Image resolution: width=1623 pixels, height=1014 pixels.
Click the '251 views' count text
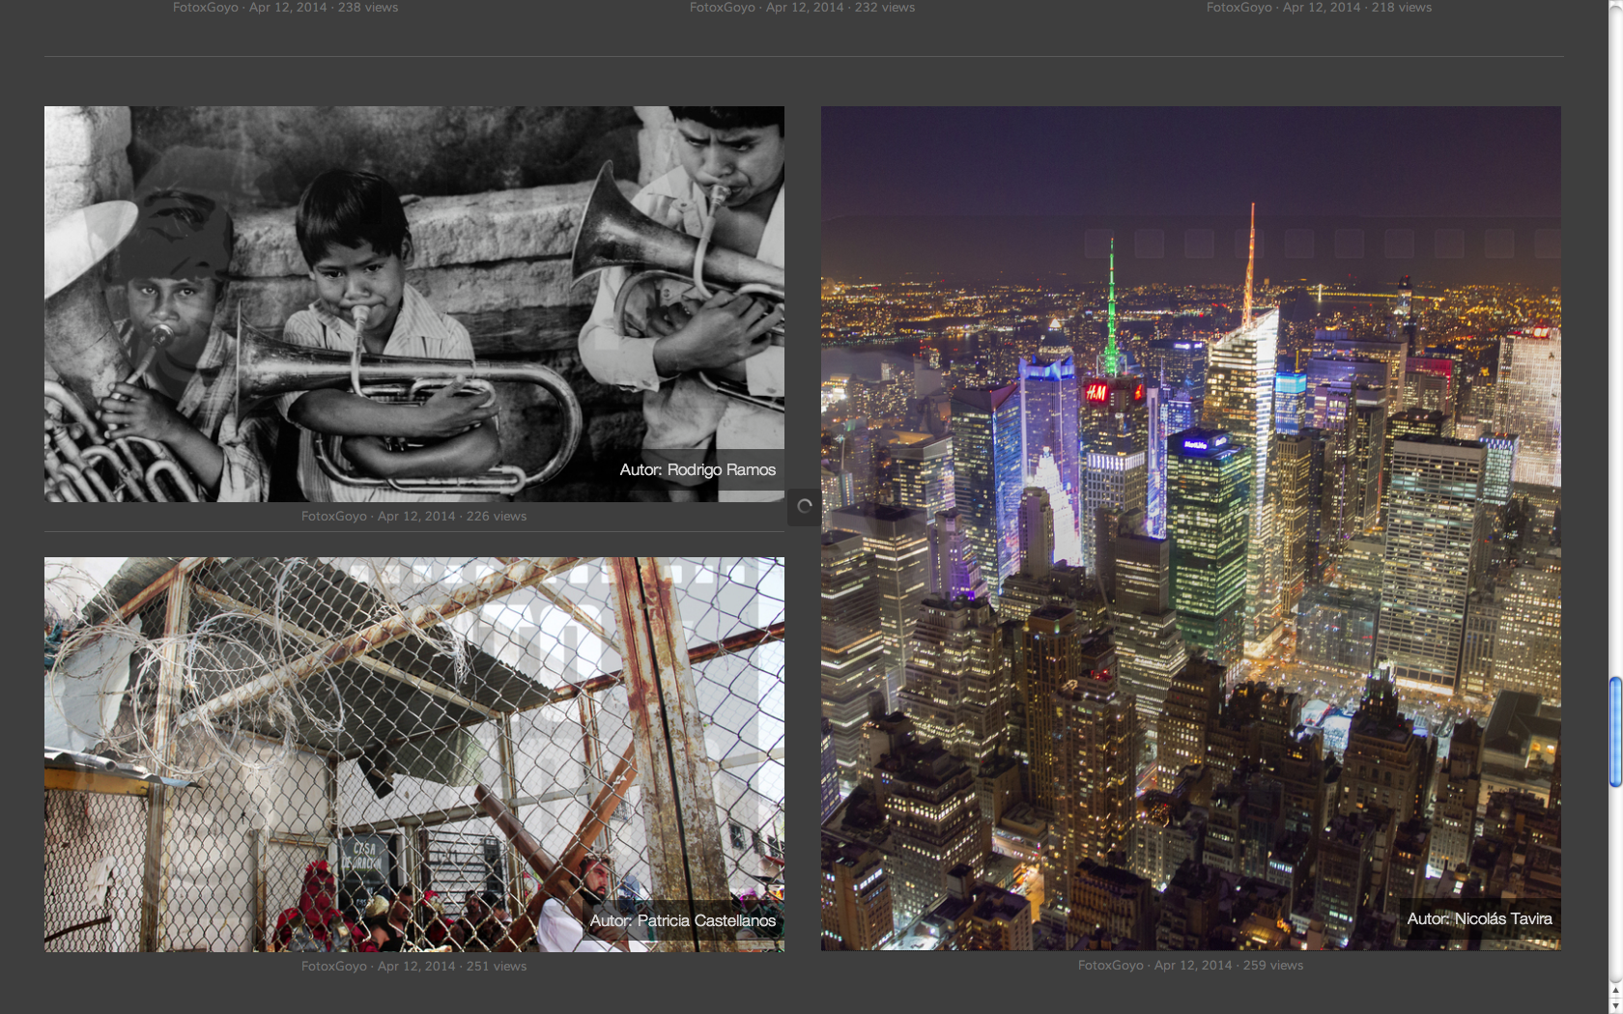pyautogui.click(x=497, y=967)
